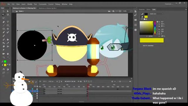This screenshot has height=106, width=188.
Task: Click the timeline Play button
Action: [70, 82]
